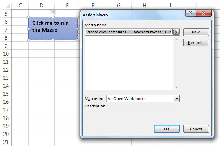Select column J header
The height and width of the screenshot is (146, 220).
pos(196,6)
